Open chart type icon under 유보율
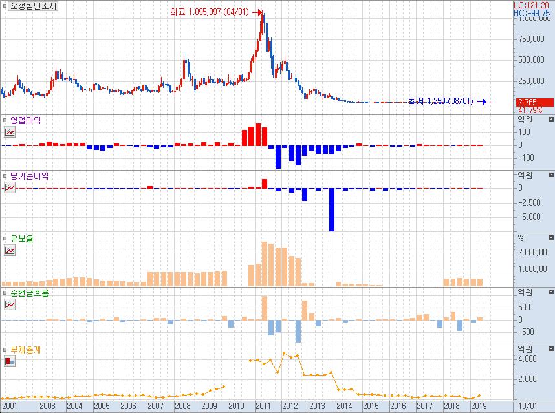This screenshot has width=555, height=413. pos(10,250)
